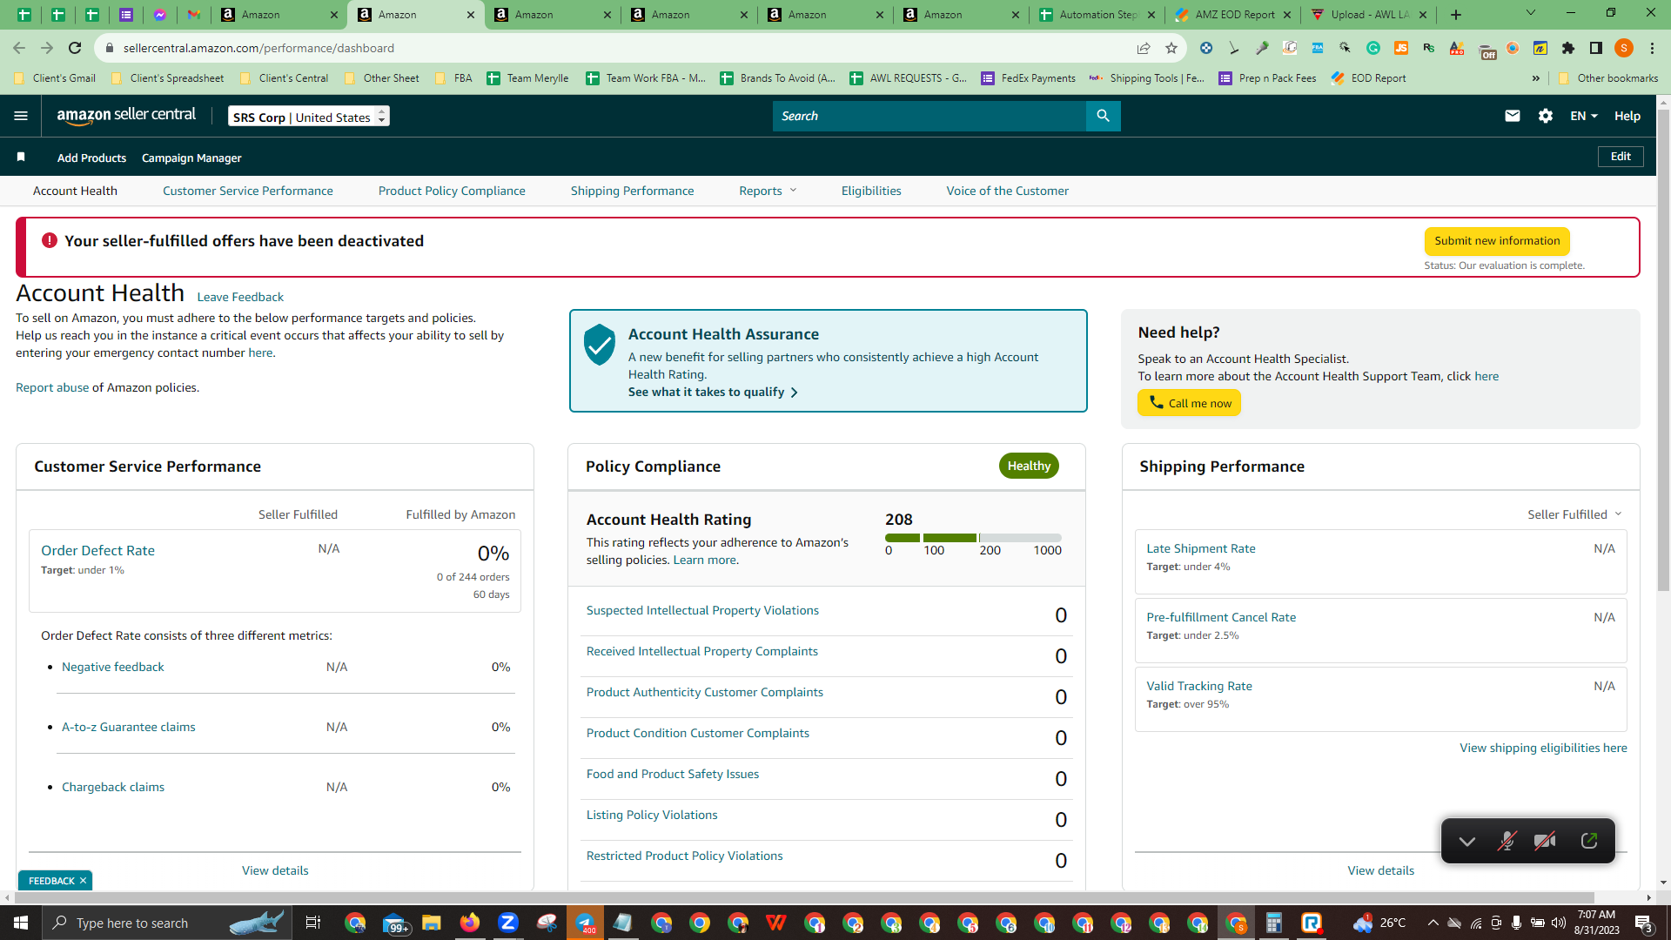Open the notification center icon
The height and width of the screenshot is (940, 1671).
pyautogui.click(x=1644, y=923)
